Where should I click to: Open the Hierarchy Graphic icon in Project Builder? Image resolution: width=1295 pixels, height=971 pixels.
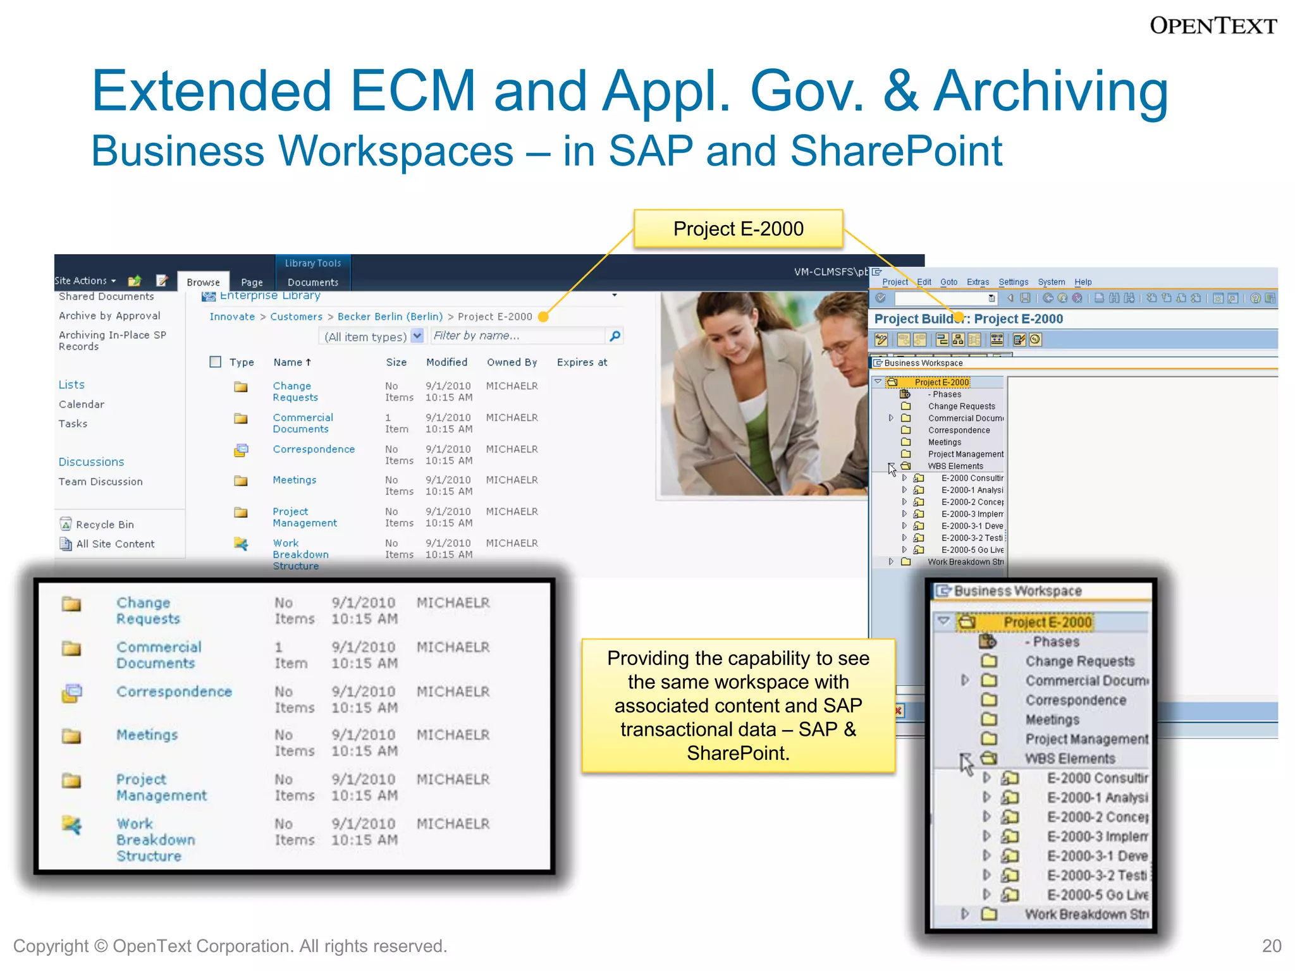(x=958, y=340)
